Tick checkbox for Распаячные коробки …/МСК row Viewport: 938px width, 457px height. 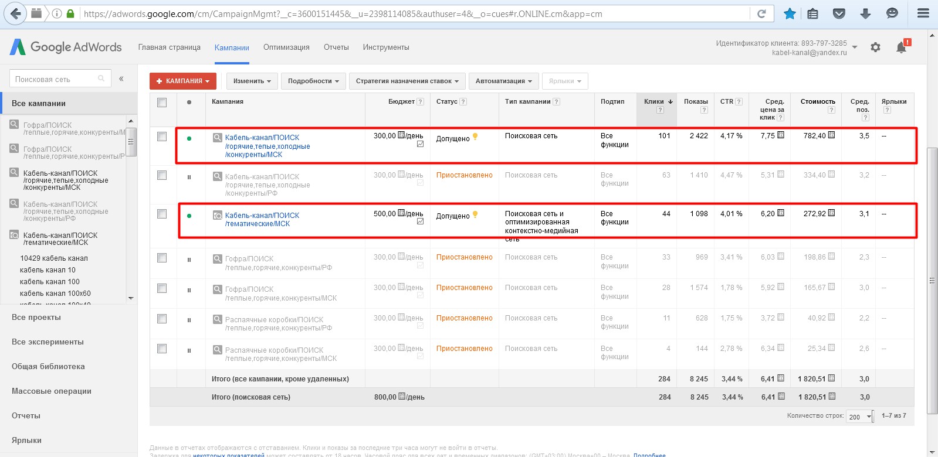(x=162, y=349)
